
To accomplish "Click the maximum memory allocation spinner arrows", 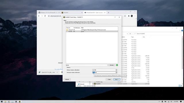I will click(116, 72).
